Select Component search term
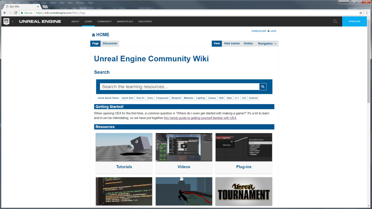Screen dimensions: 372x209 [162, 98]
